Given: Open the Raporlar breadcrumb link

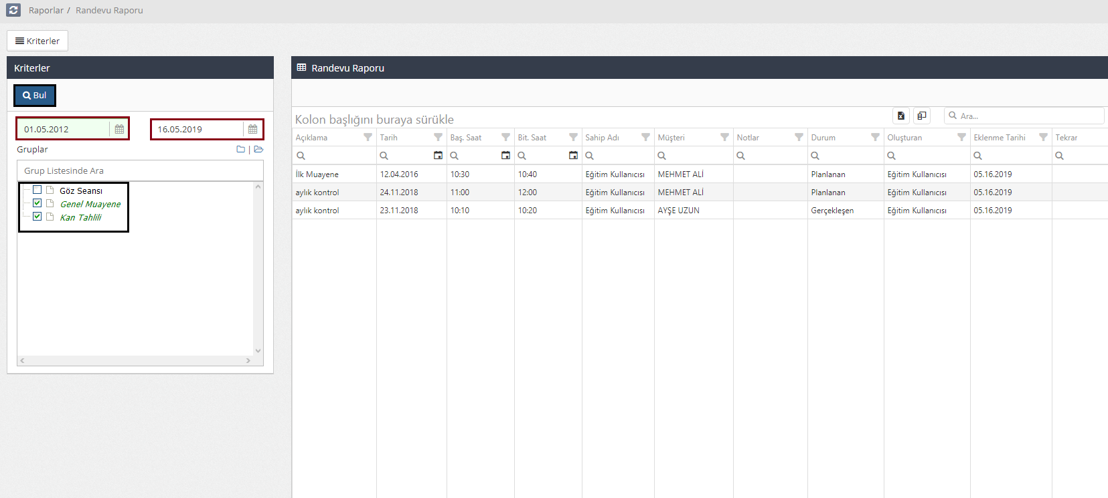Looking at the screenshot, I should (x=46, y=10).
